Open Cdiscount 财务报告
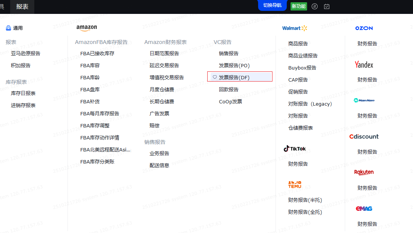 pyautogui.click(x=367, y=152)
